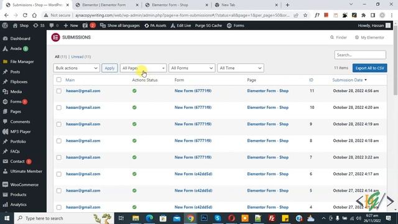Open the WordPress logo menu

[x=5, y=26]
